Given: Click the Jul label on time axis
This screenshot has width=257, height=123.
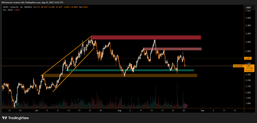Looking at the screenshot, I should 36,110.
